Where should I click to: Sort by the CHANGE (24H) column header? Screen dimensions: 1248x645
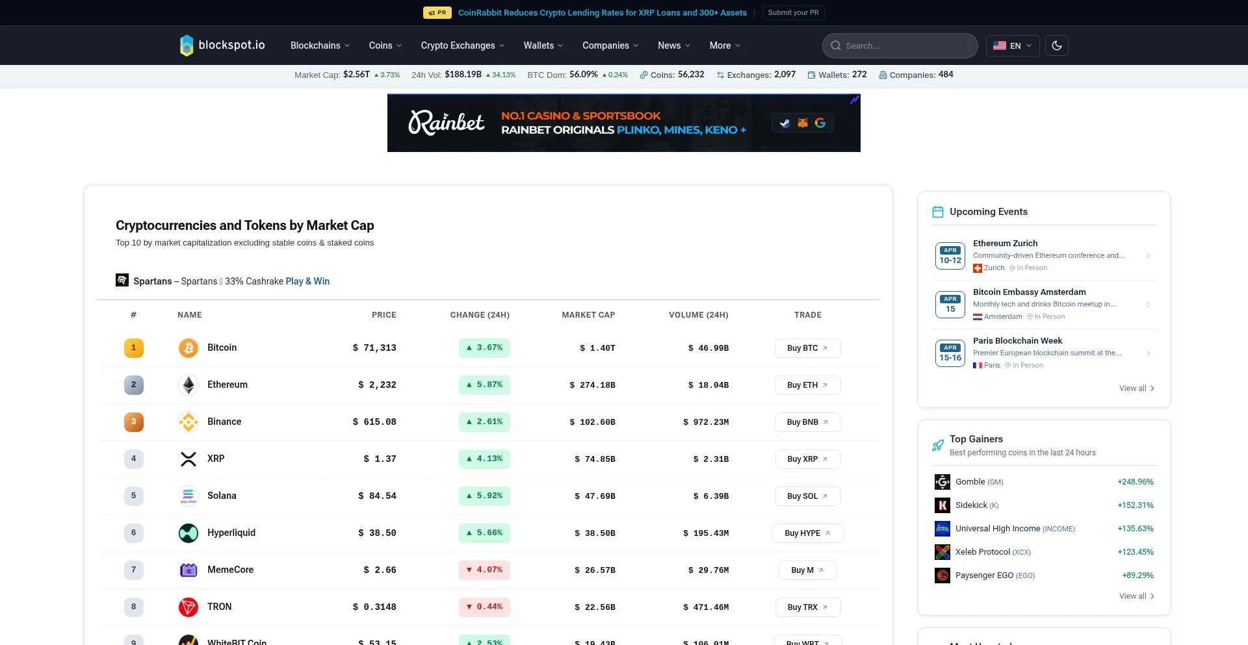pos(480,315)
